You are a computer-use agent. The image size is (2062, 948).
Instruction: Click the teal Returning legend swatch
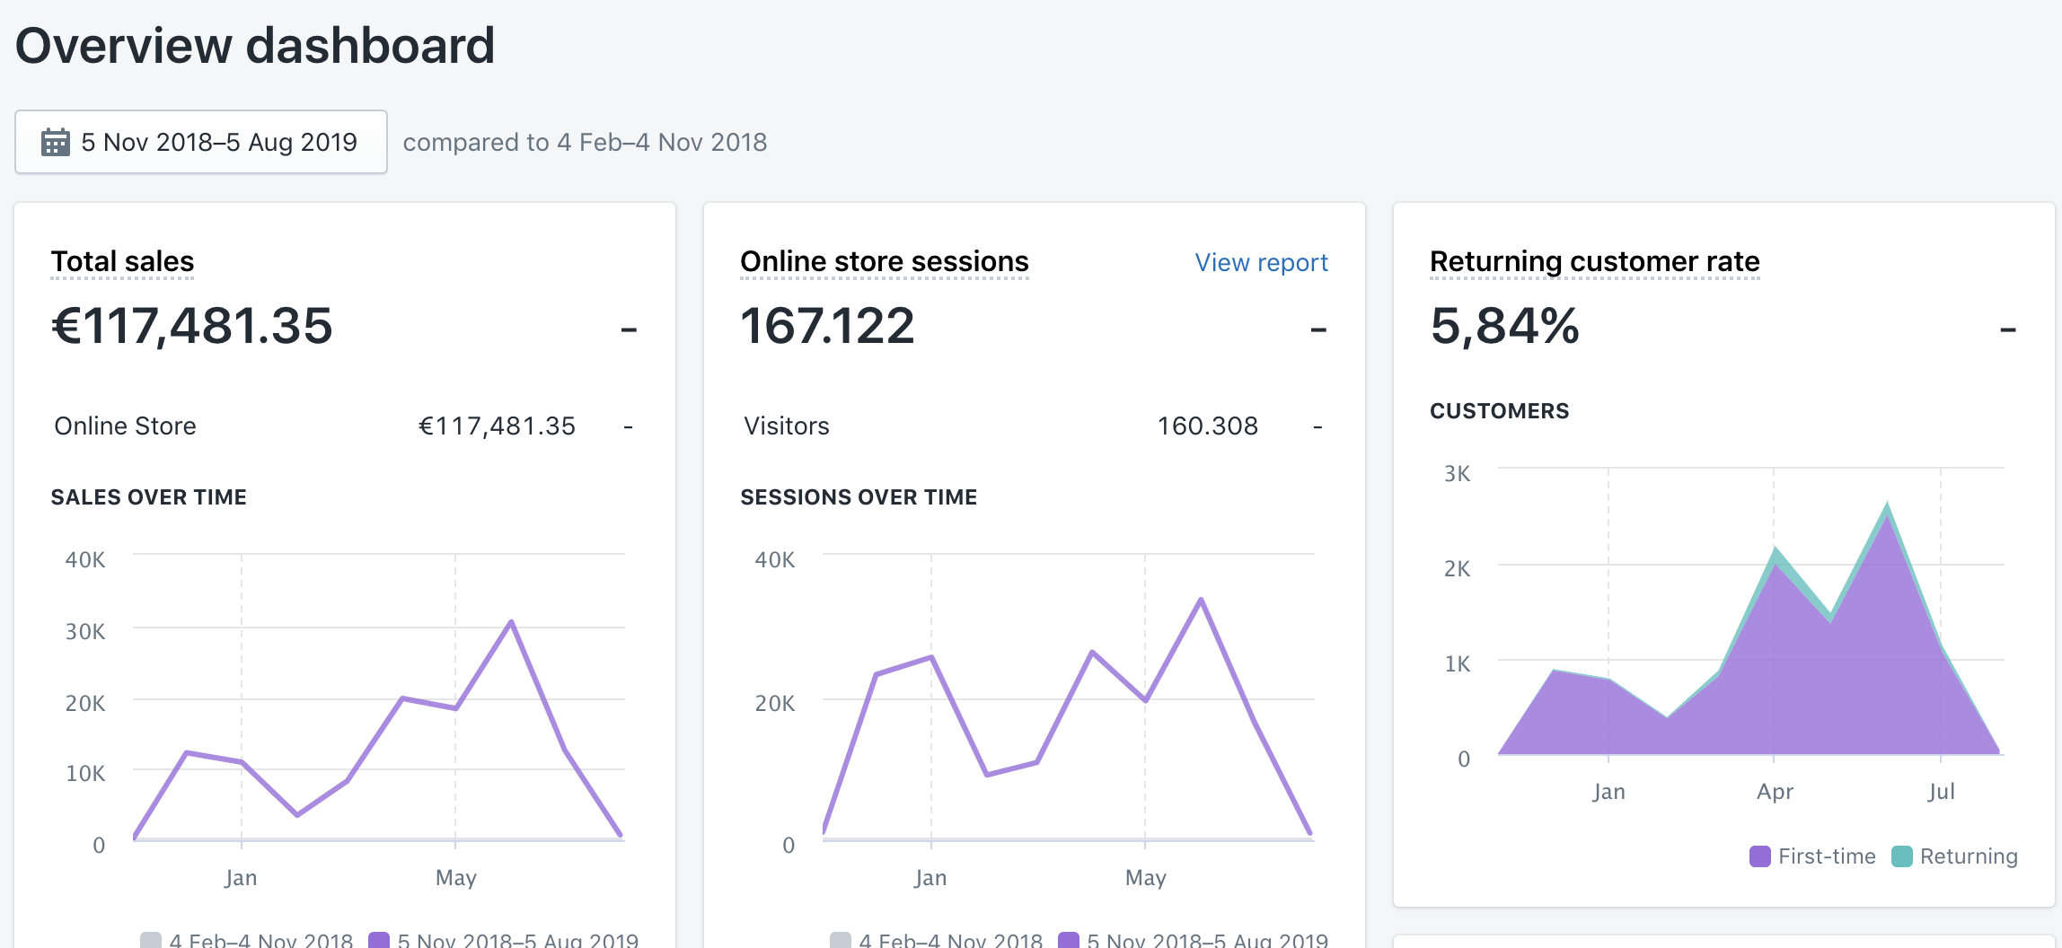[1902, 856]
